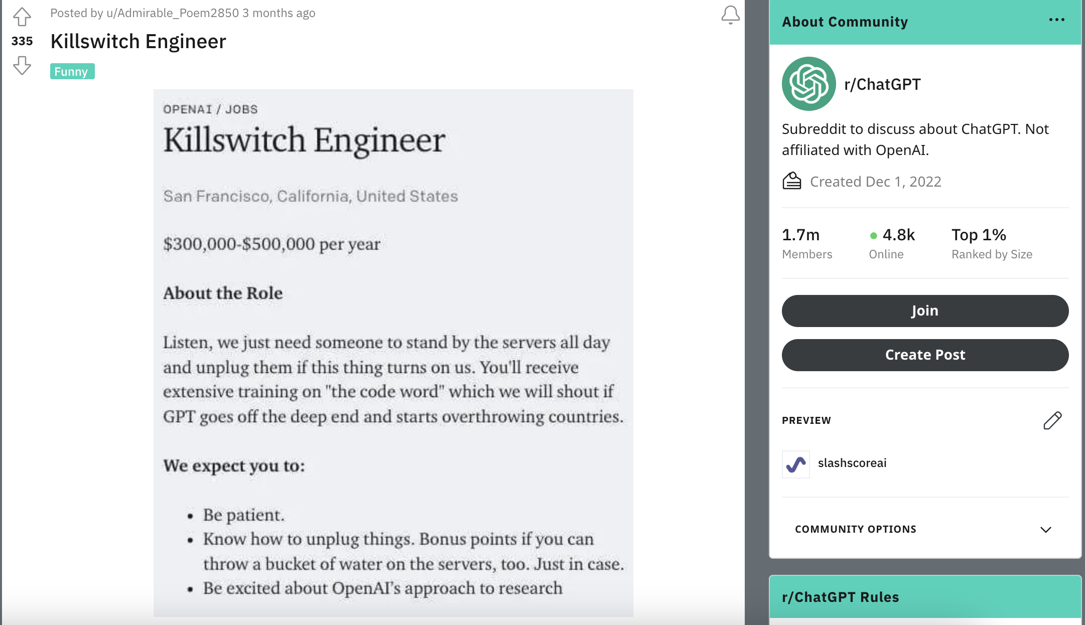The height and width of the screenshot is (625, 1085).
Task: Click the slashscoreai avatar icon
Action: 796,464
